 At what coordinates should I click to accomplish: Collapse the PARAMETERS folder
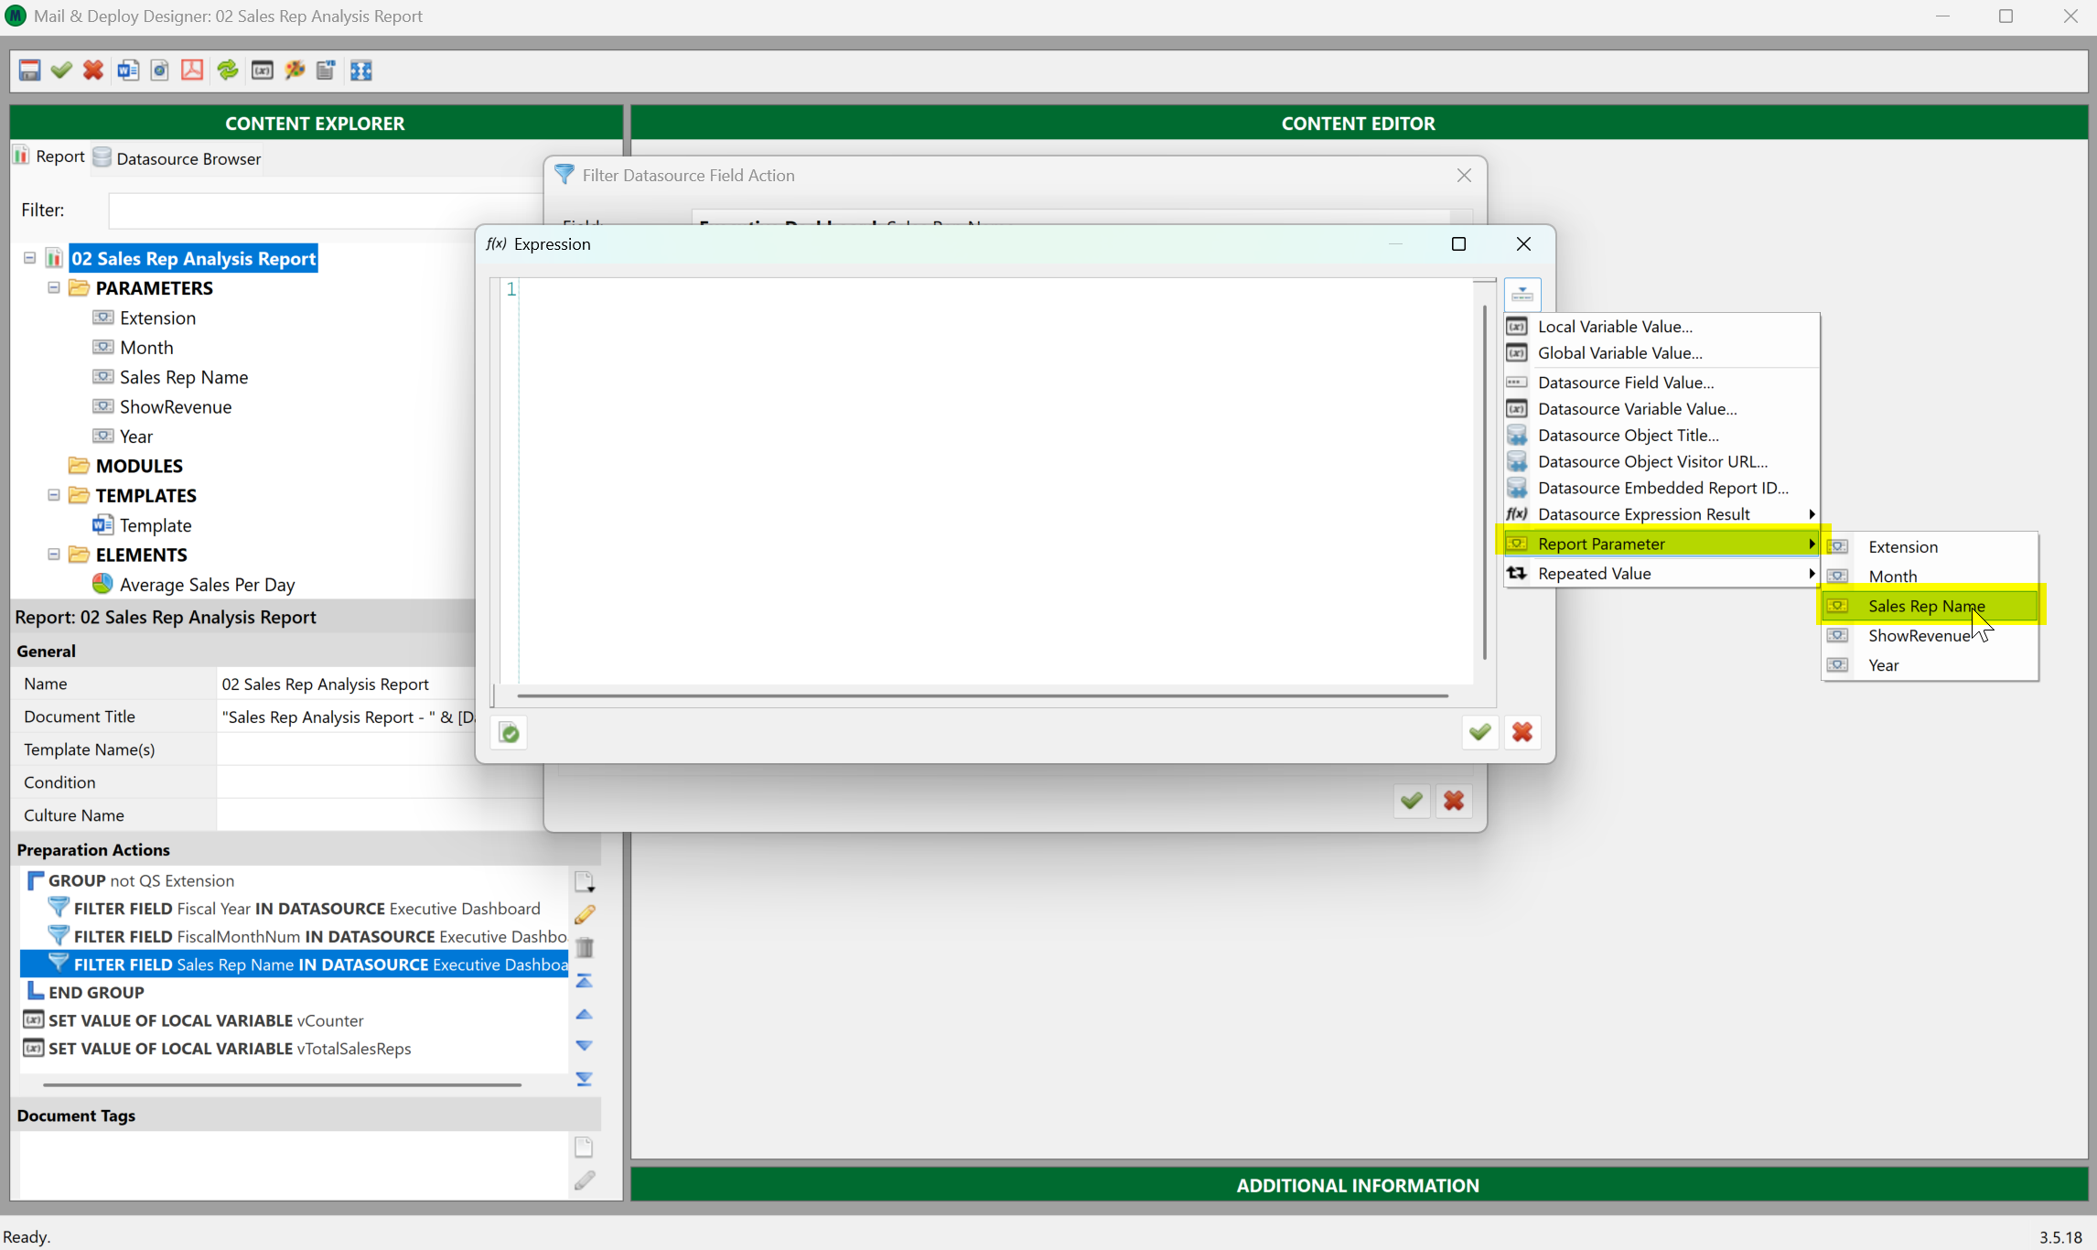(x=54, y=288)
